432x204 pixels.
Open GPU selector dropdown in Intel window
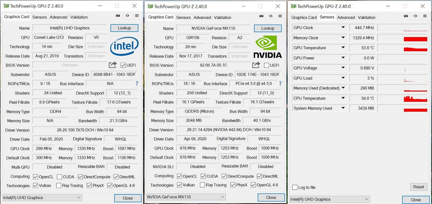click(42, 198)
